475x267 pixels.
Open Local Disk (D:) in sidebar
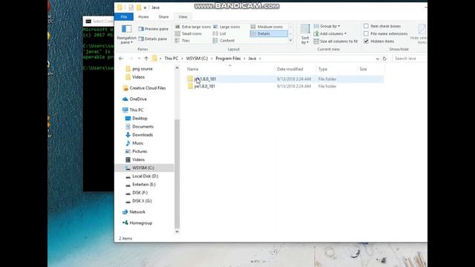pyautogui.click(x=145, y=177)
